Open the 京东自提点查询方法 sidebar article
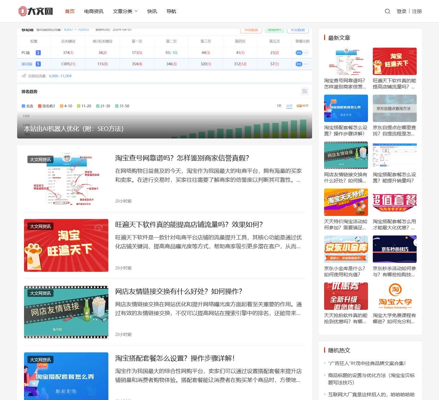 394,108
